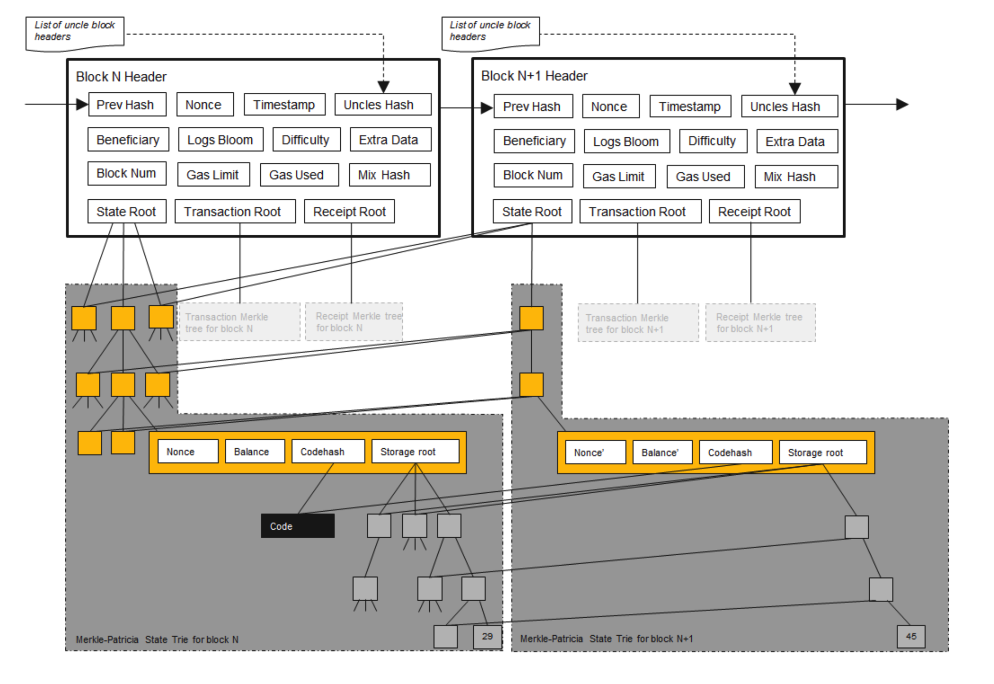The image size is (994, 684).
Task: Select Difficulty in Block N+1 Header
Action: 713,141
